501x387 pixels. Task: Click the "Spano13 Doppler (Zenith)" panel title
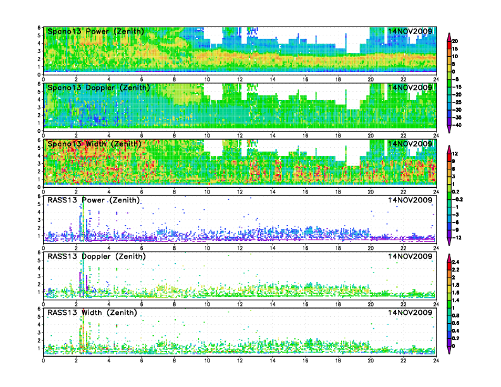(99, 88)
